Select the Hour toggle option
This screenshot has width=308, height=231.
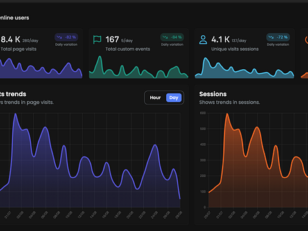tap(155, 98)
